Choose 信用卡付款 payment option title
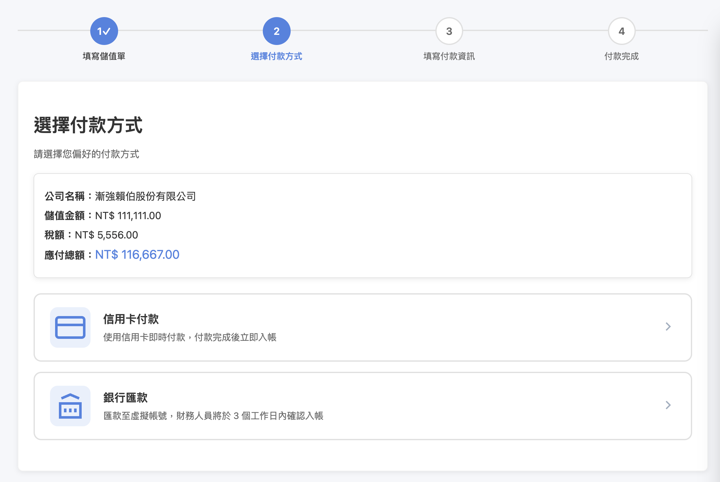Screen dimensions: 720x482 tap(131, 319)
